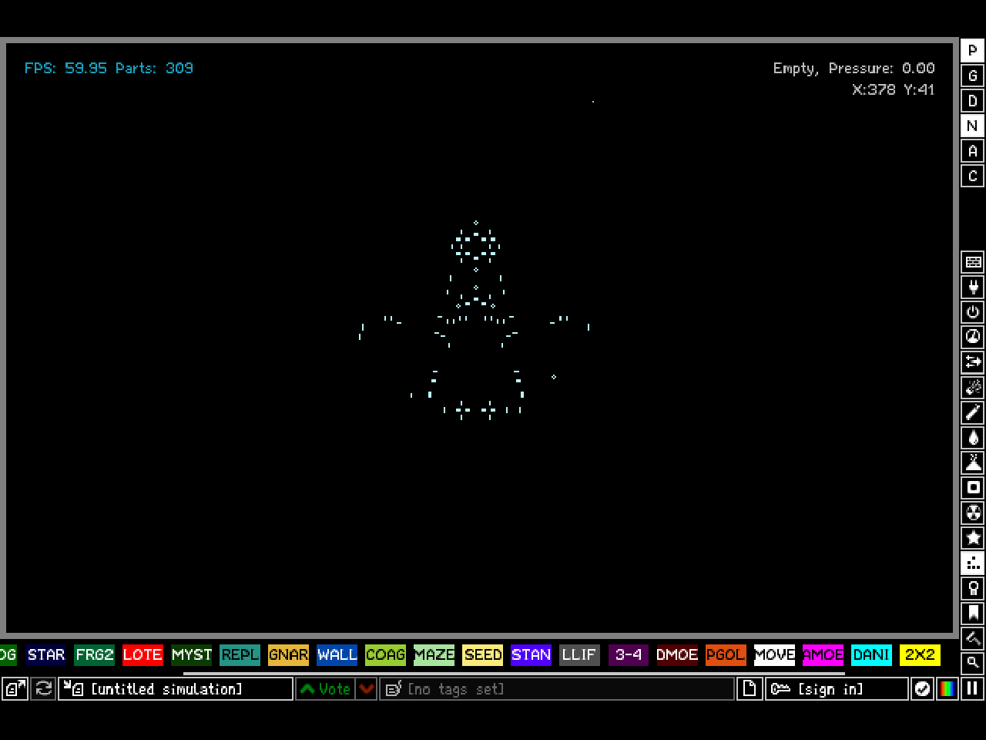Open the Tools category

click(973, 588)
